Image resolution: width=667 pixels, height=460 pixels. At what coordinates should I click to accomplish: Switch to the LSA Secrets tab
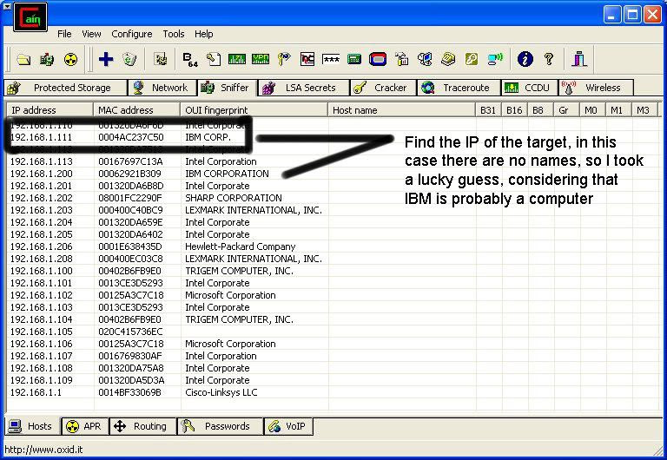click(304, 88)
